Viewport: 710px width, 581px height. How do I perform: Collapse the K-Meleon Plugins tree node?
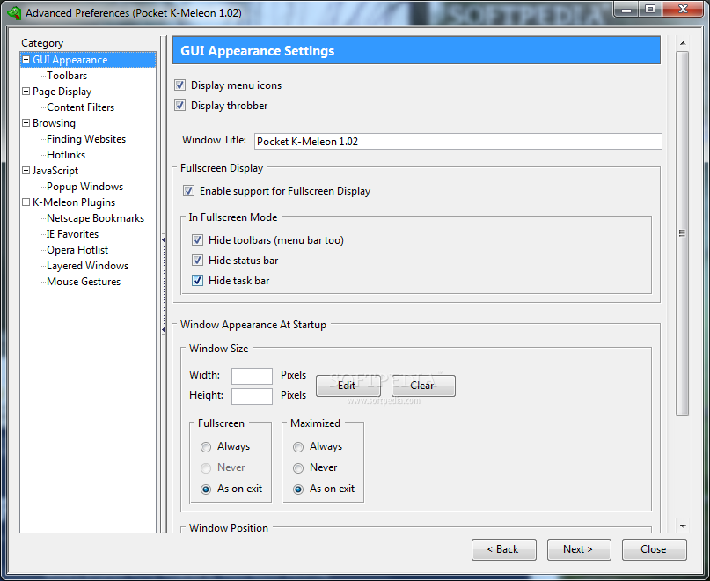(26, 202)
